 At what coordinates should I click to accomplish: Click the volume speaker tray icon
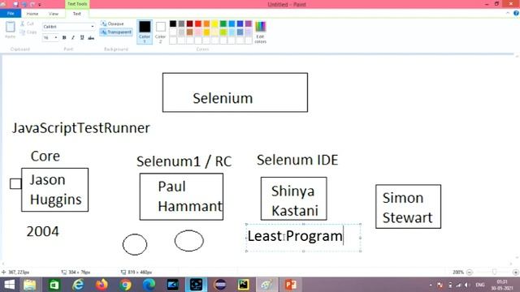[x=467, y=285]
